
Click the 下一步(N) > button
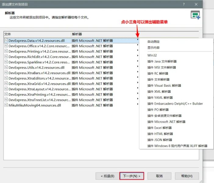131,176
